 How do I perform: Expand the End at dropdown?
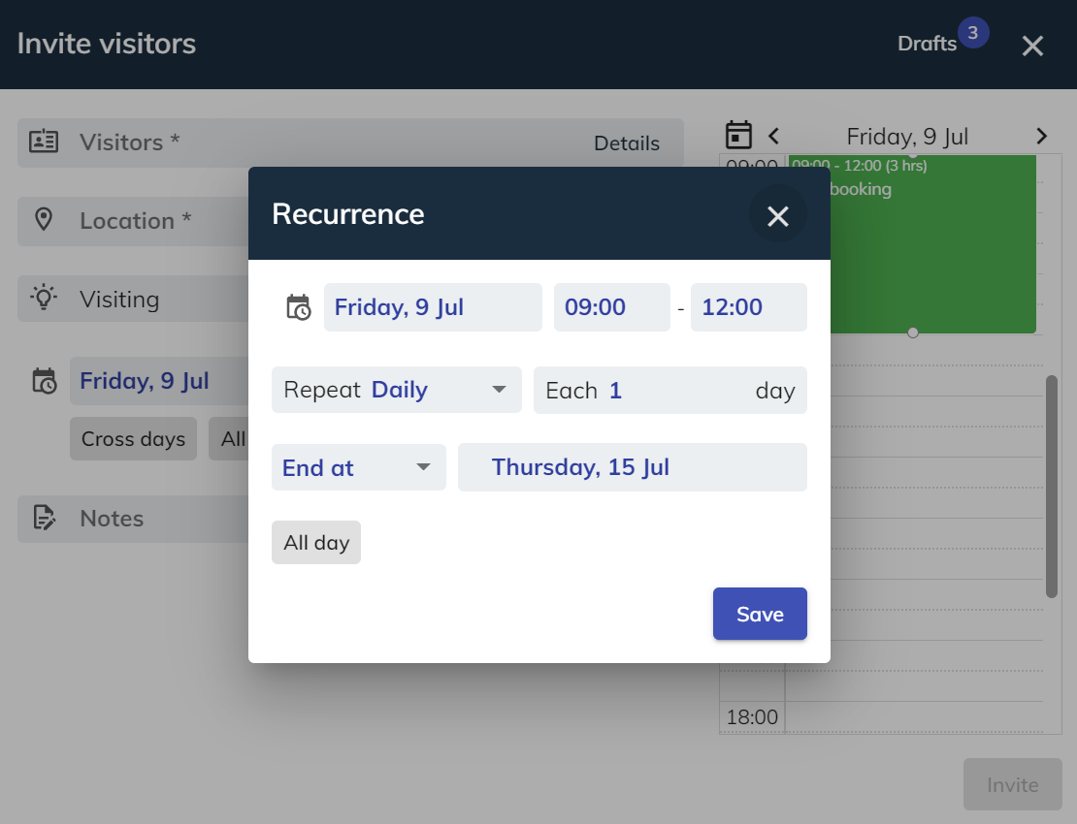[358, 467]
